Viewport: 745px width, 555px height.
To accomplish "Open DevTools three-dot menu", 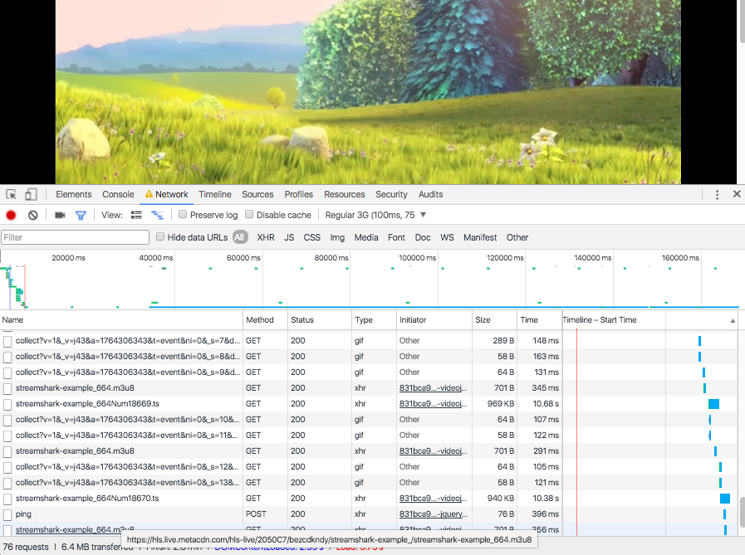I will pyautogui.click(x=717, y=194).
